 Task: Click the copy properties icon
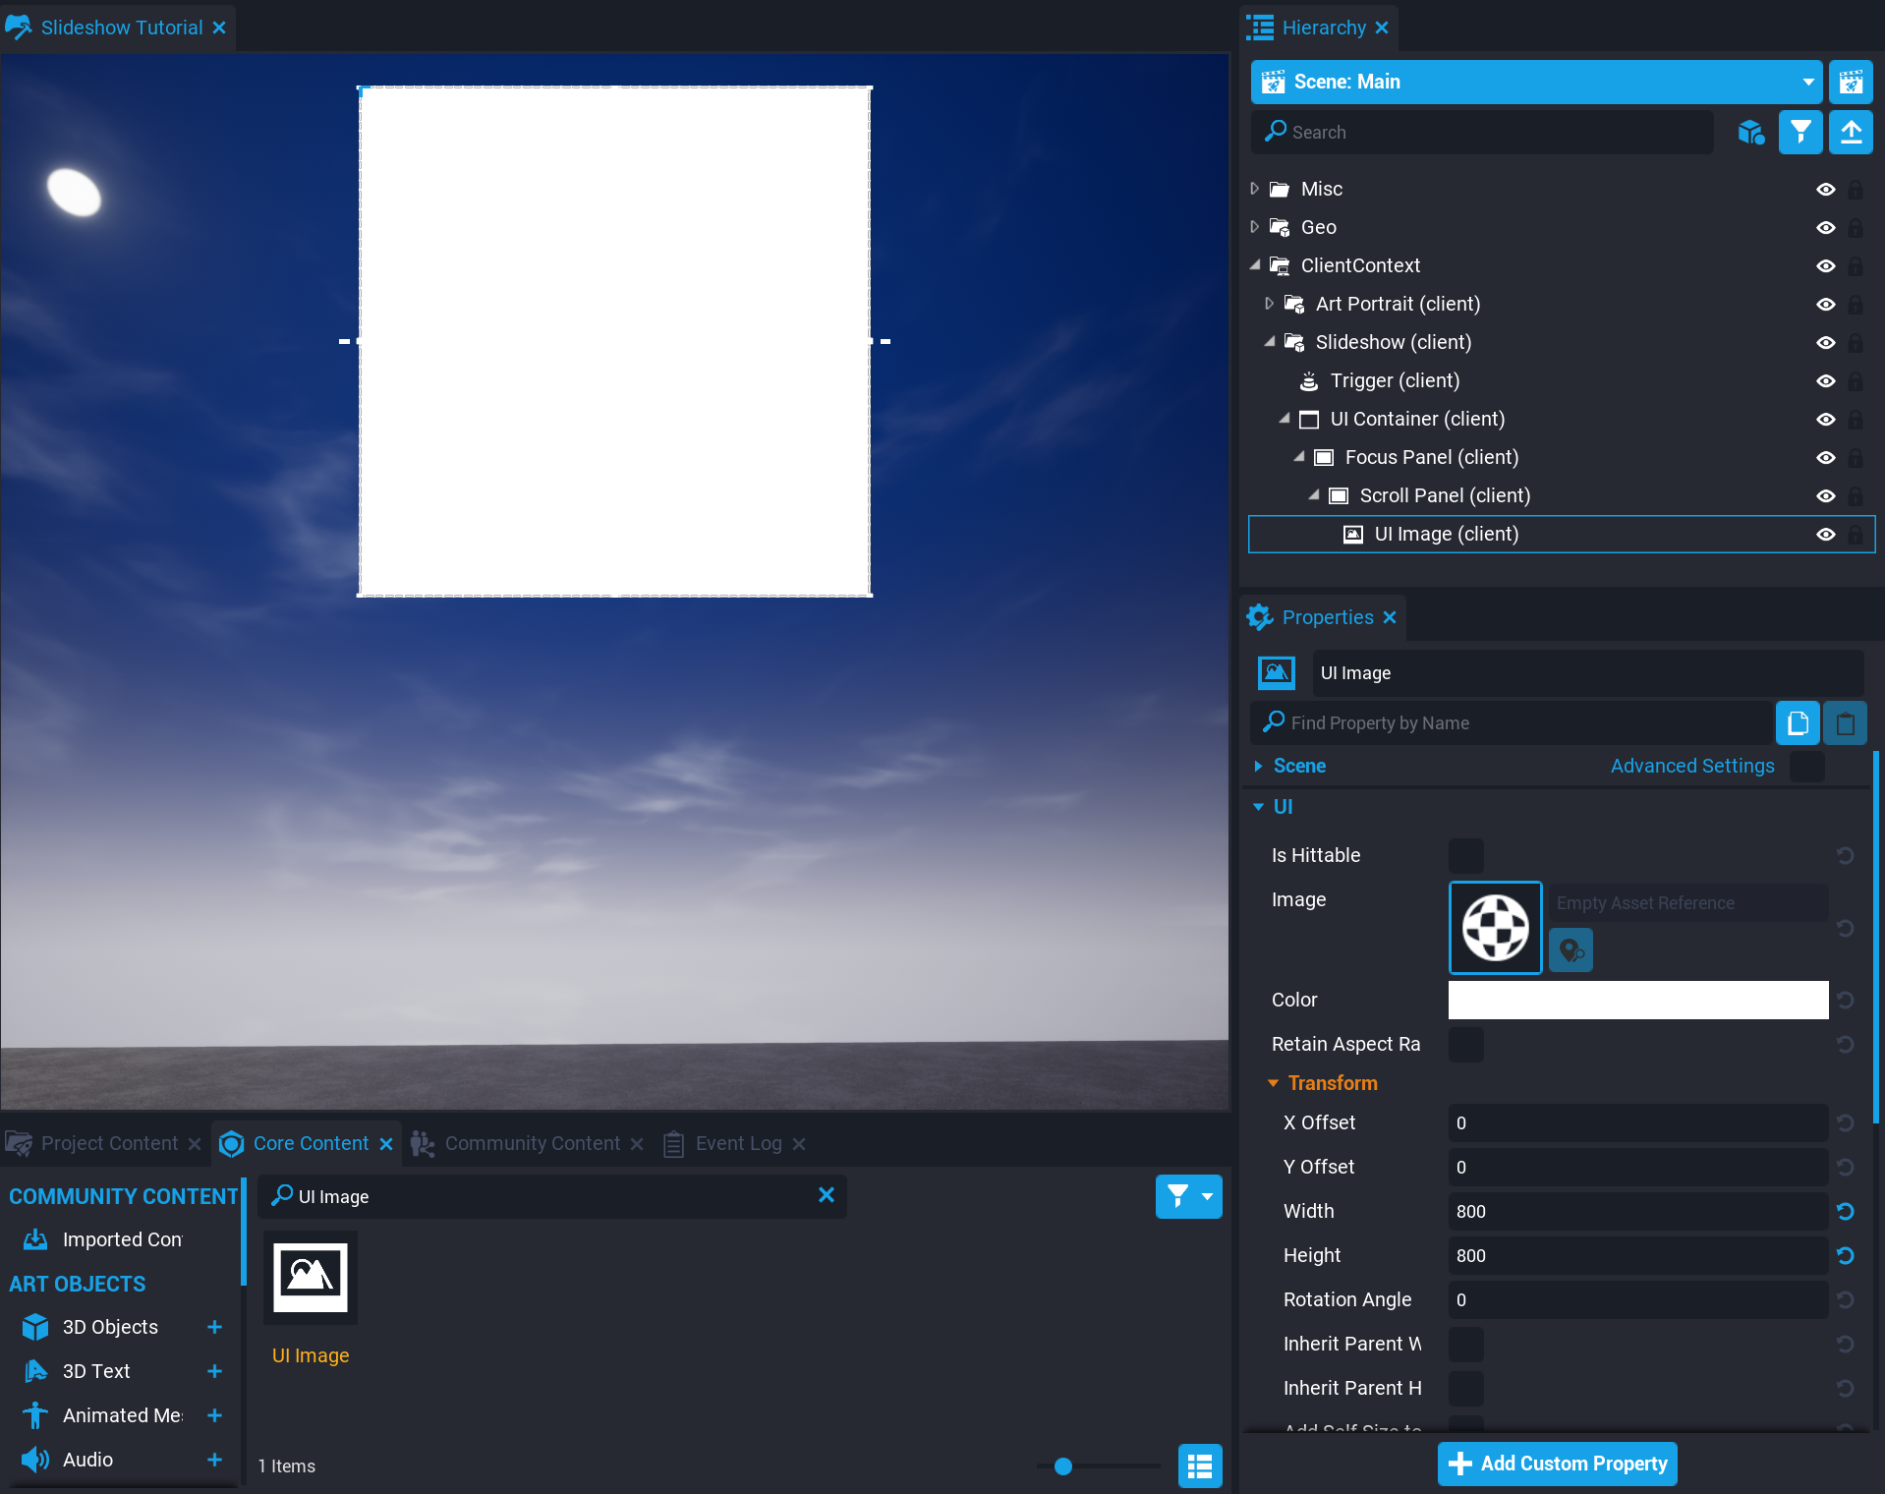1798,723
